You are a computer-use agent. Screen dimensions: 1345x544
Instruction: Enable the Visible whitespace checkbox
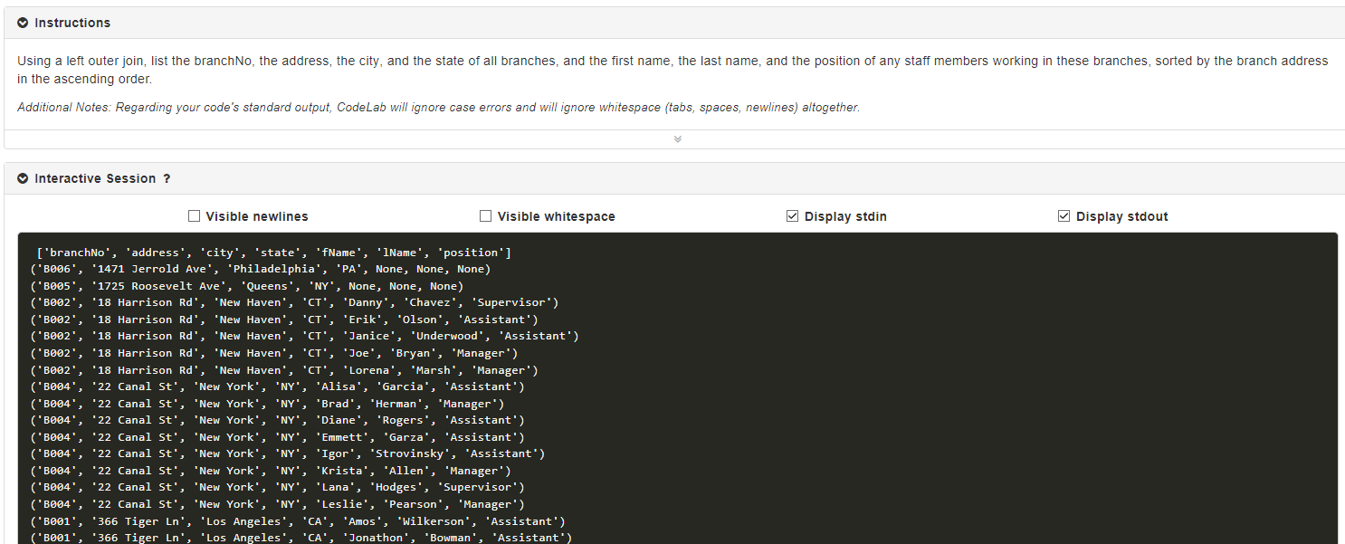[x=486, y=215]
